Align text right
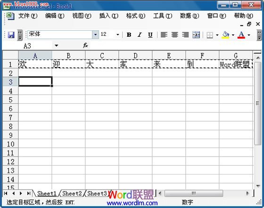The width and height of the screenshot is (264, 208). [185, 35]
